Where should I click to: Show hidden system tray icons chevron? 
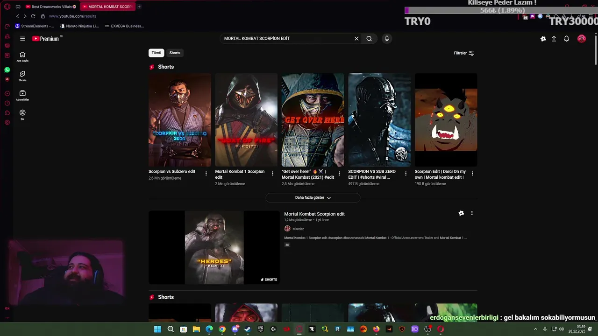[535, 329]
